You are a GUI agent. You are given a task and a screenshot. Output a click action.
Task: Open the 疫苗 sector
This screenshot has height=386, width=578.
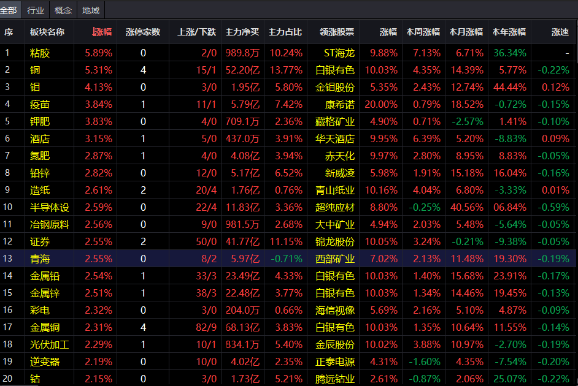(40, 105)
